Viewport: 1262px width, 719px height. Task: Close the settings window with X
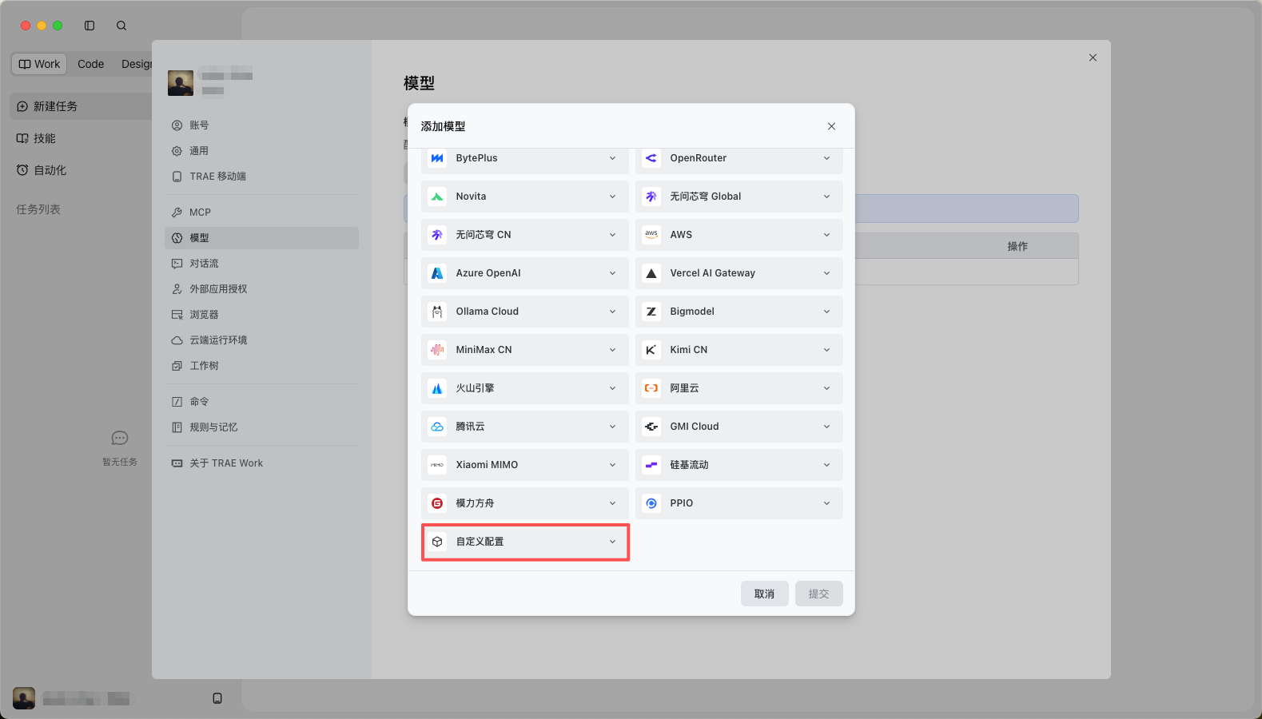[1093, 58]
